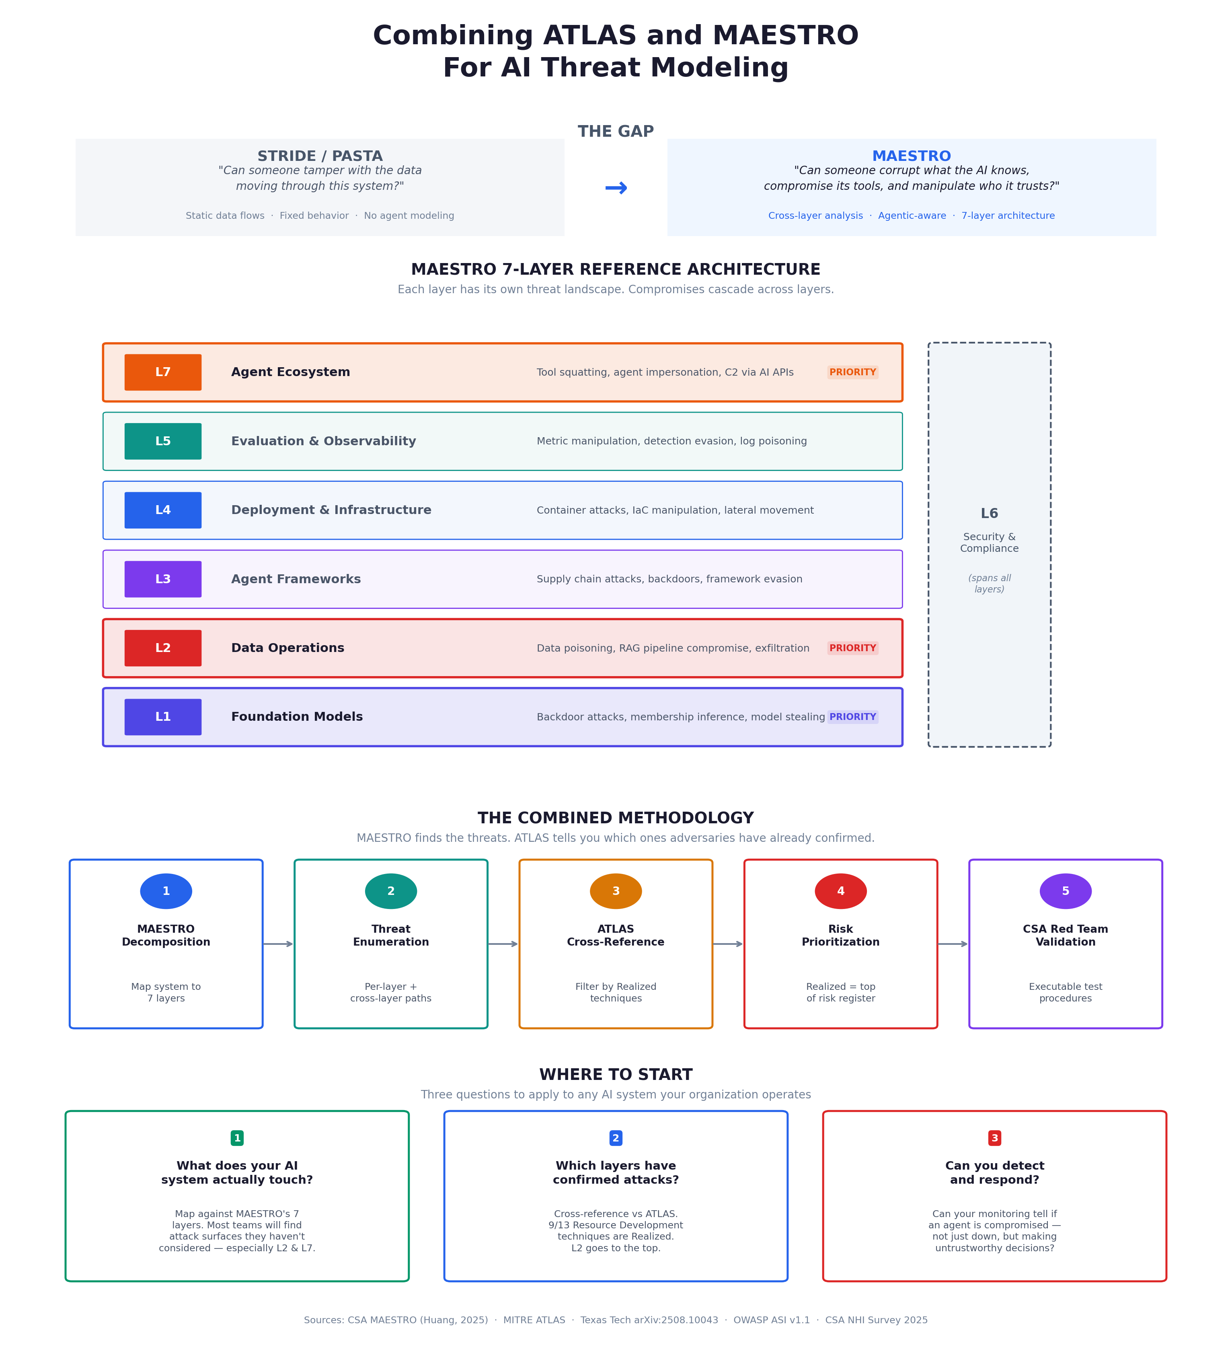Click the Data Operations layer title
Viewport: 1232px width, 1349px height.
tap(287, 648)
